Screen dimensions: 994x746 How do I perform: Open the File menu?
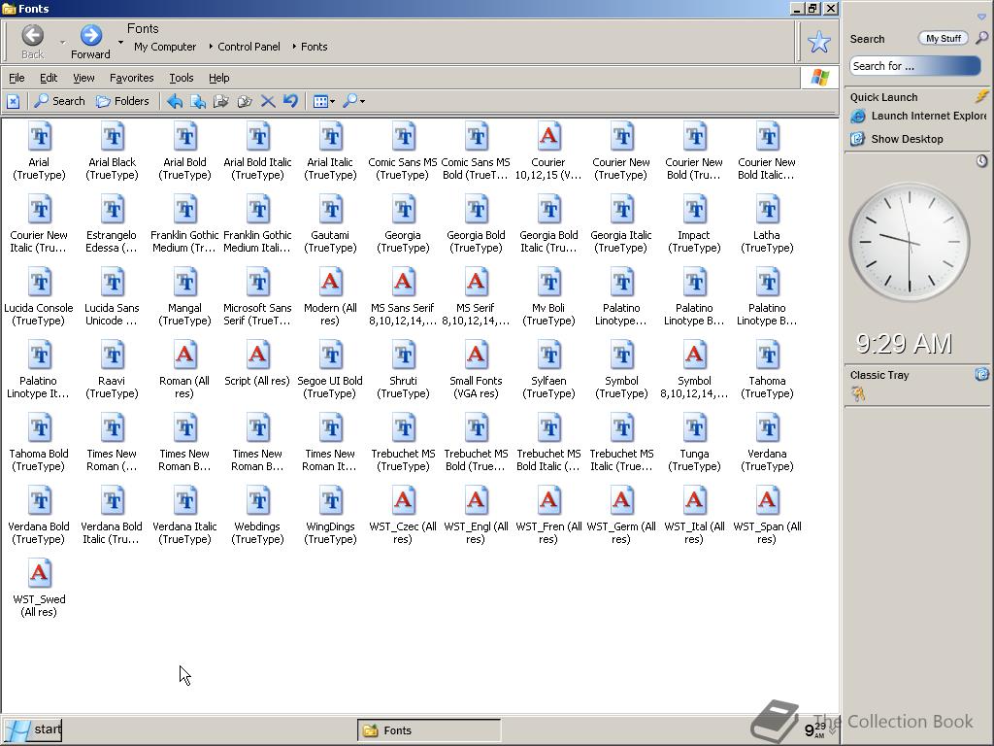point(17,78)
